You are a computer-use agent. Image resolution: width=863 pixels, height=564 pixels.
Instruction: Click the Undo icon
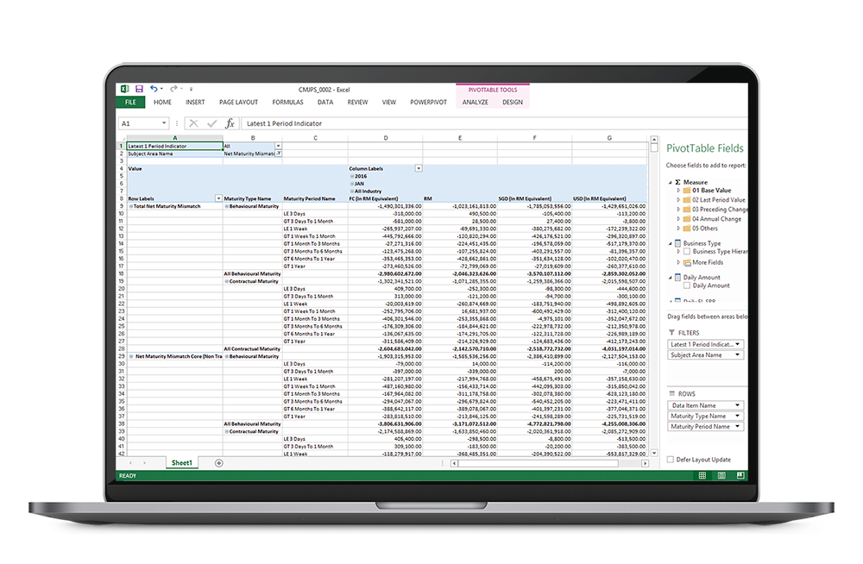coord(155,87)
